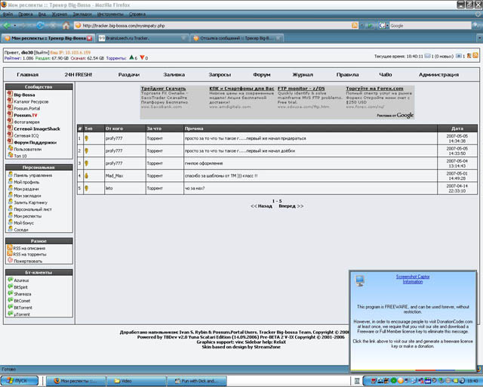
Task: Click the type icon in row 5 (leto)
Action: [87, 188]
